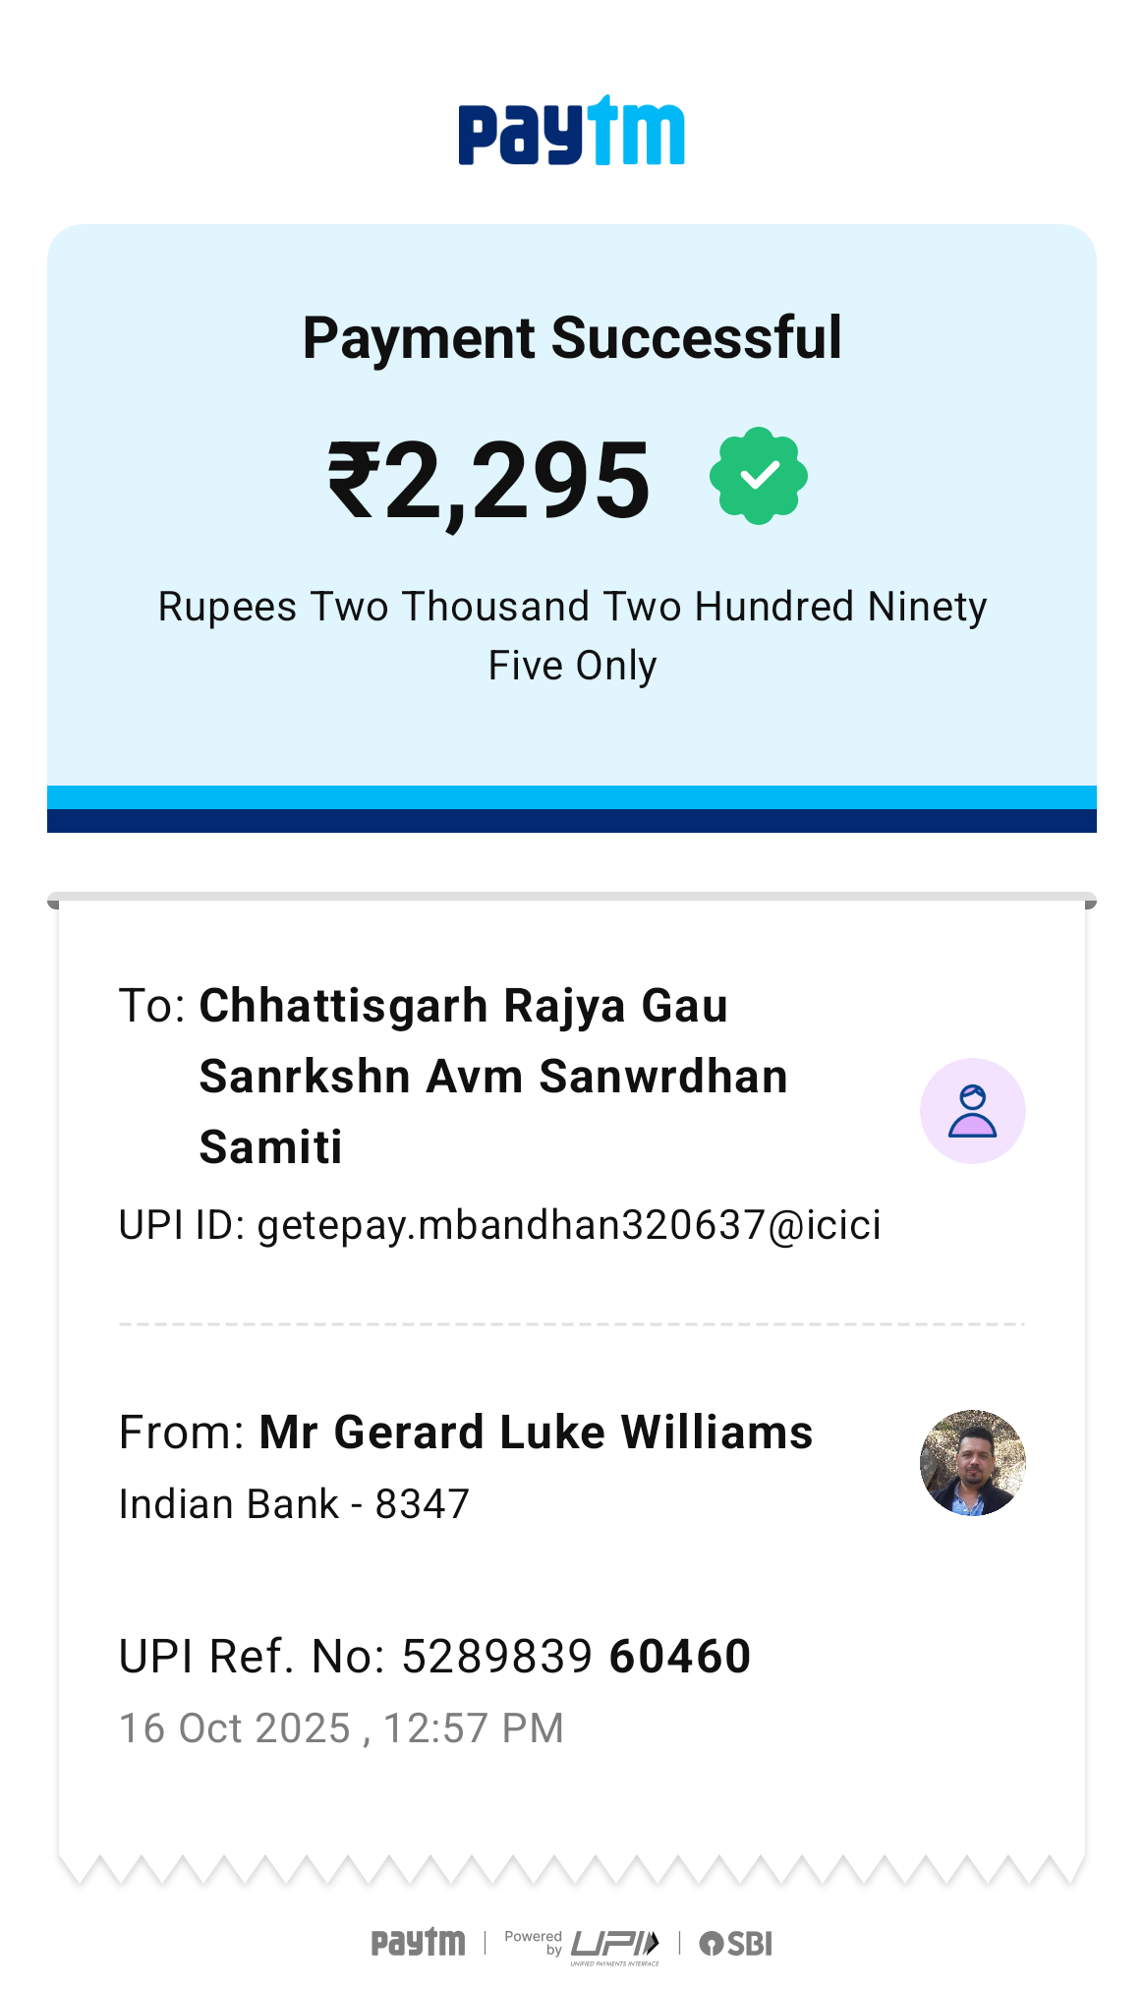The width and height of the screenshot is (1144, 1990).
Task: Select the amount-in-words text line
Action: click(571, 635)
